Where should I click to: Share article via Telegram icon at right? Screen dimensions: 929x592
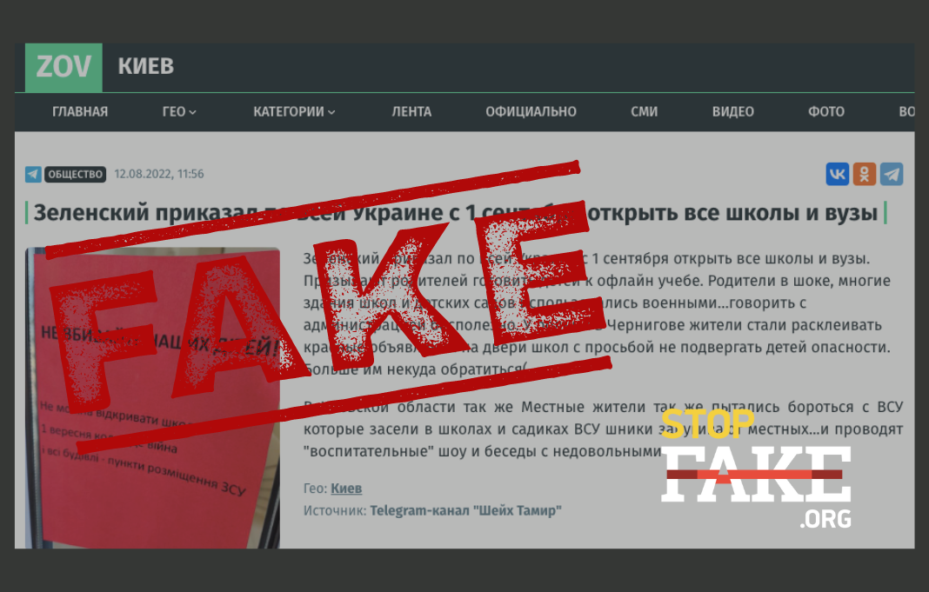[x=892, y=174]
